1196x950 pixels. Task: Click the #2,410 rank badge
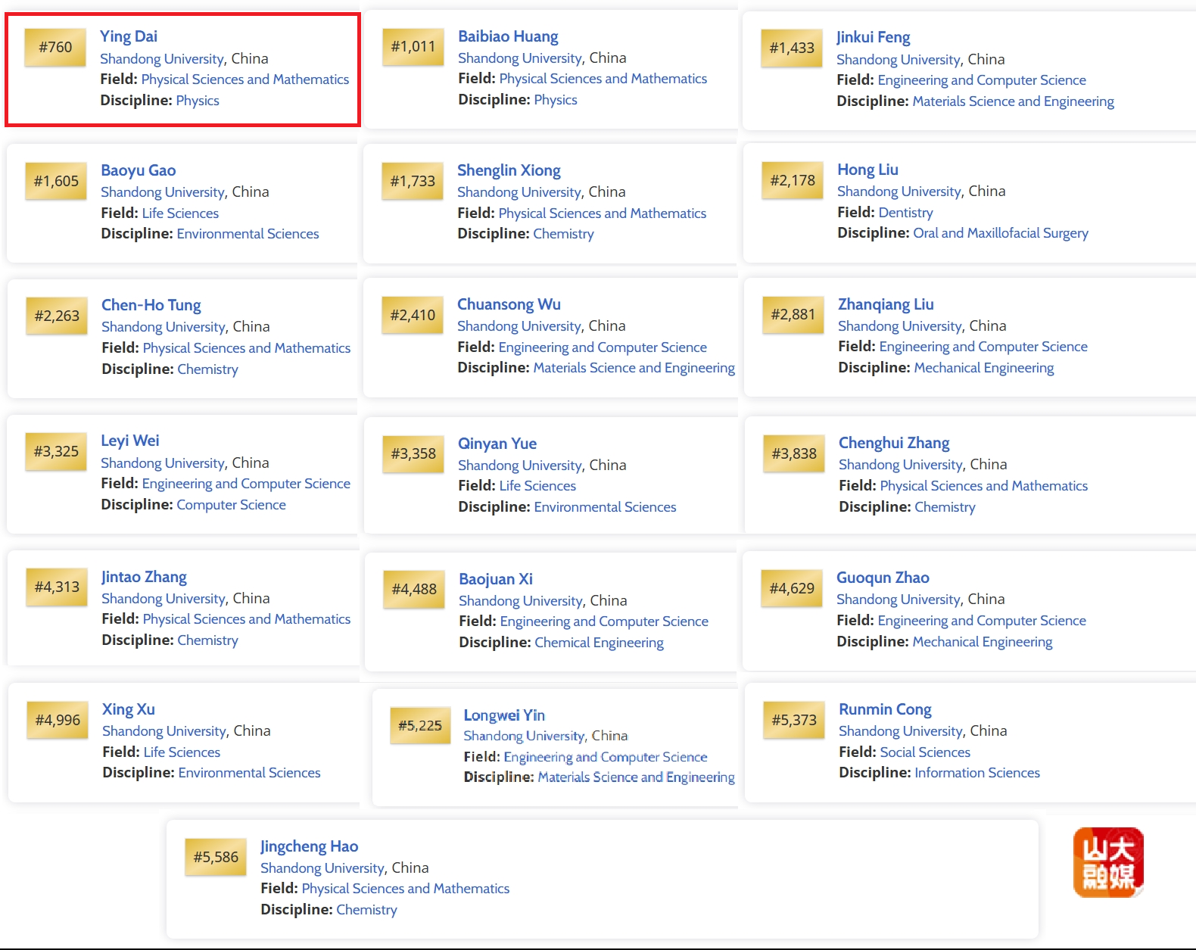[x=413, y=316]
